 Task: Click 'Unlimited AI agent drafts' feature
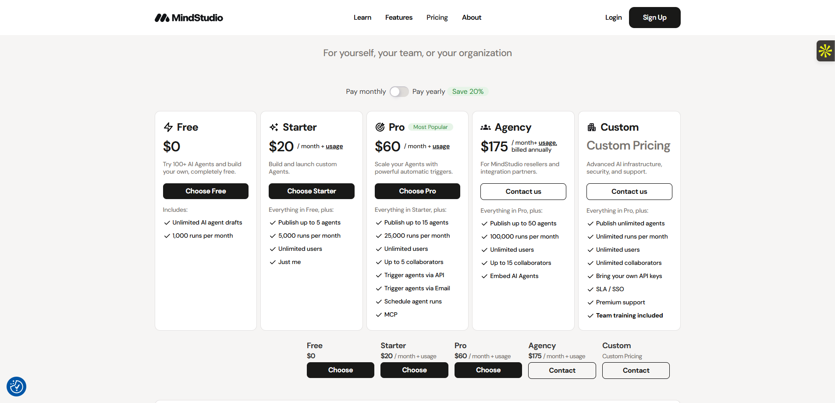click(207, 223)
